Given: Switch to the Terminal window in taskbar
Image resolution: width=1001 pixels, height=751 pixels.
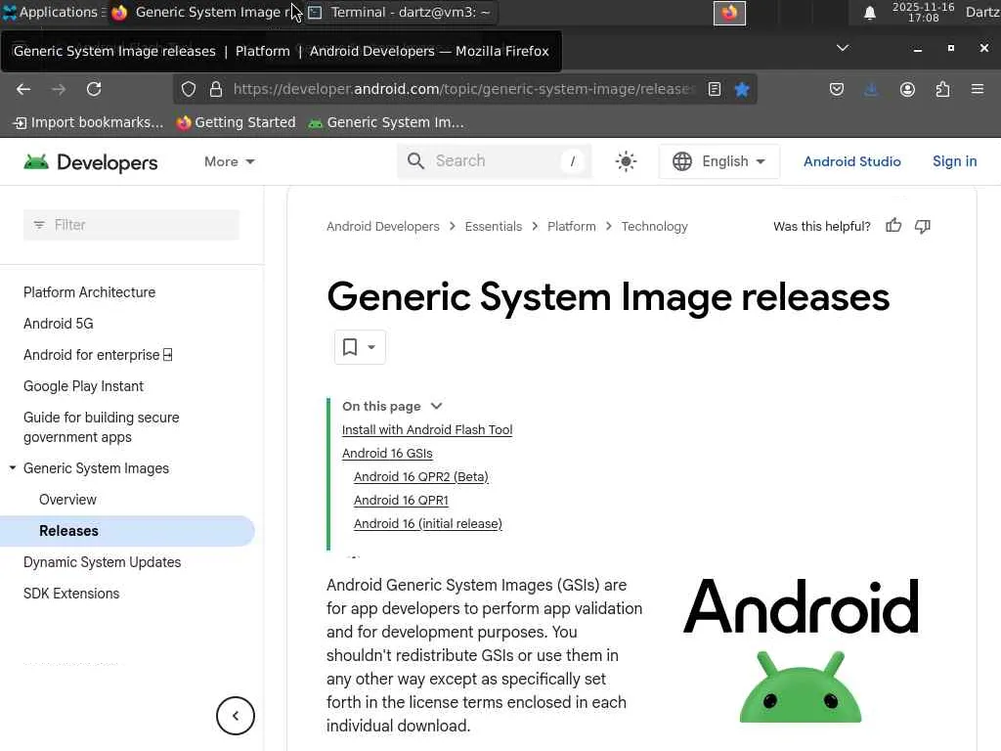Looking at the screenshot, I should pos(400,12).
